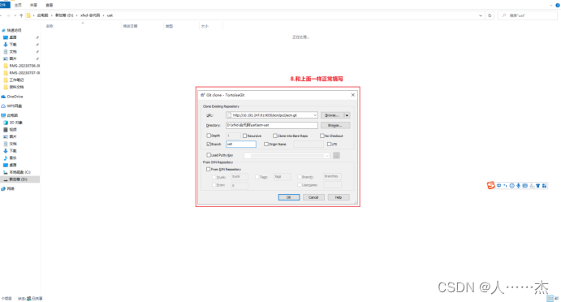This screenshot has width=561, height=302.
Task: Expand the address bar history dropdown
Action: pos(480,15)
